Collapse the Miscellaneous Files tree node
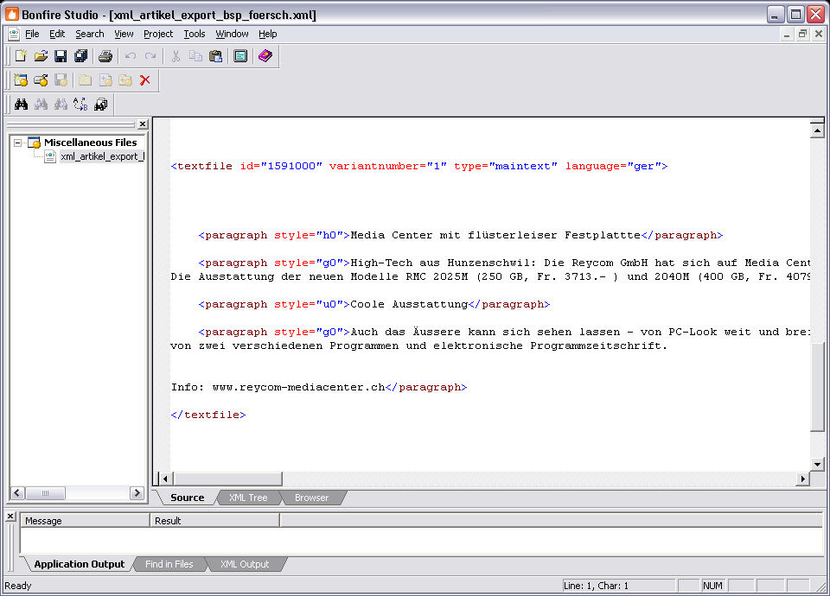This screenshot has height=596, width=830. tap(17, 143)
